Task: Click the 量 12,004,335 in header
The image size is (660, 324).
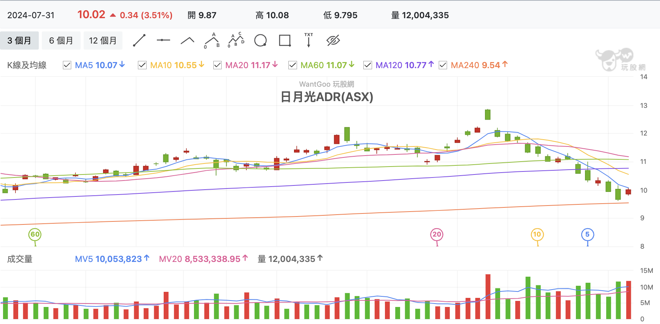Action: 420,15
